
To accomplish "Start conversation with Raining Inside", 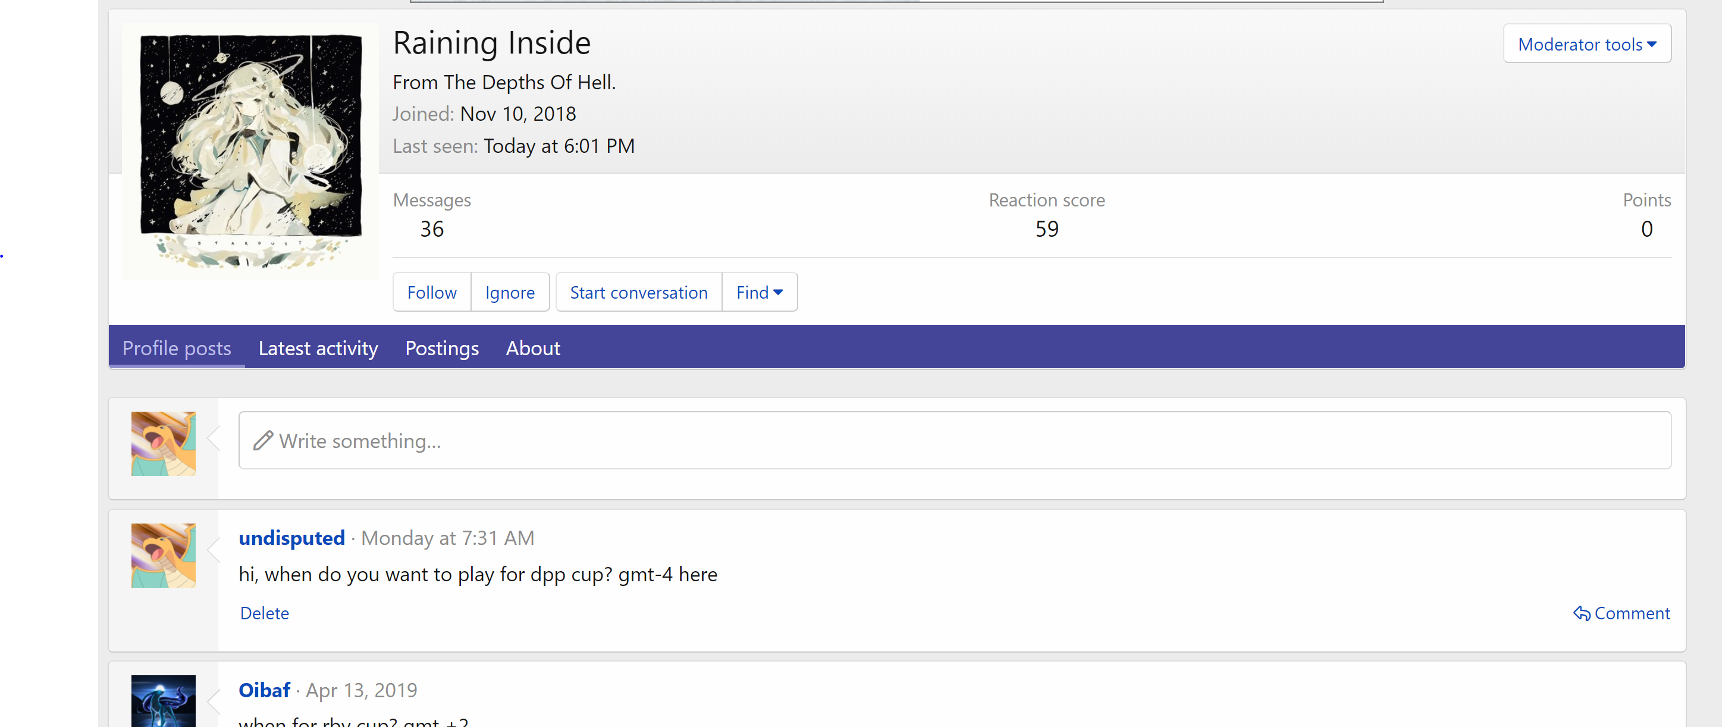I will click(x=638, y=292).
